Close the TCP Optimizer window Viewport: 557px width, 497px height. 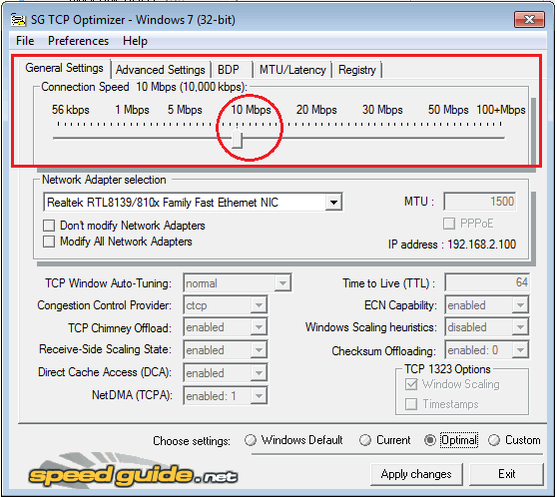529,19
